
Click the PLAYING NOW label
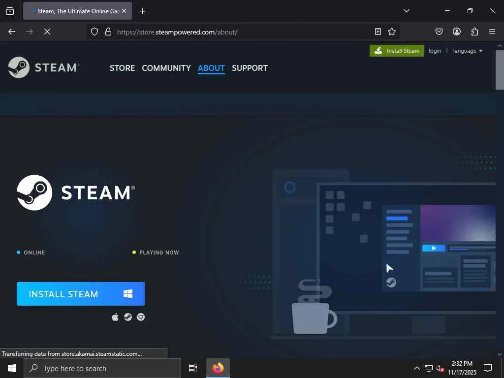point(159,252)
